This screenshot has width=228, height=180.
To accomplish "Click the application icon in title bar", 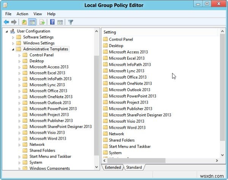I will coord(5,5).
